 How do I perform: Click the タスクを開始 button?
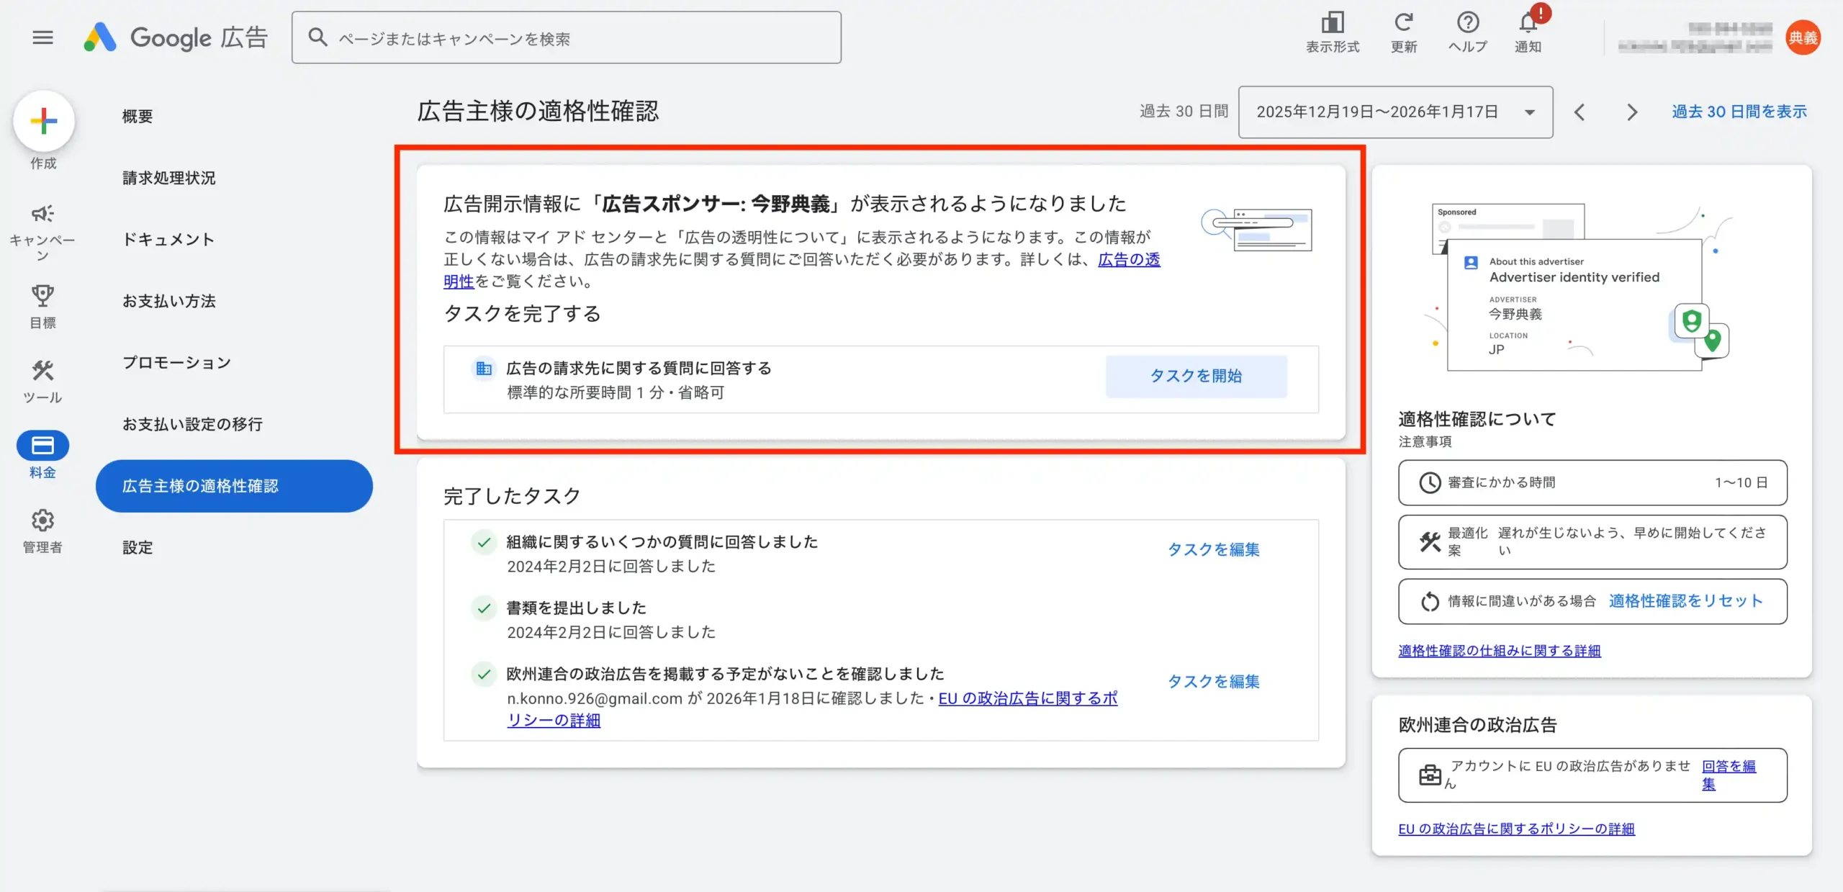point(1196,376)
